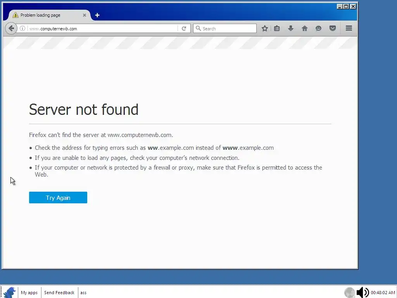
Task: Open a new tab with the plus button
Action: (x=97, y=15)
